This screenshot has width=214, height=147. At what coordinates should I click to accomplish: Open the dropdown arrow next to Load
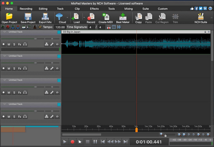click(84, 17)
